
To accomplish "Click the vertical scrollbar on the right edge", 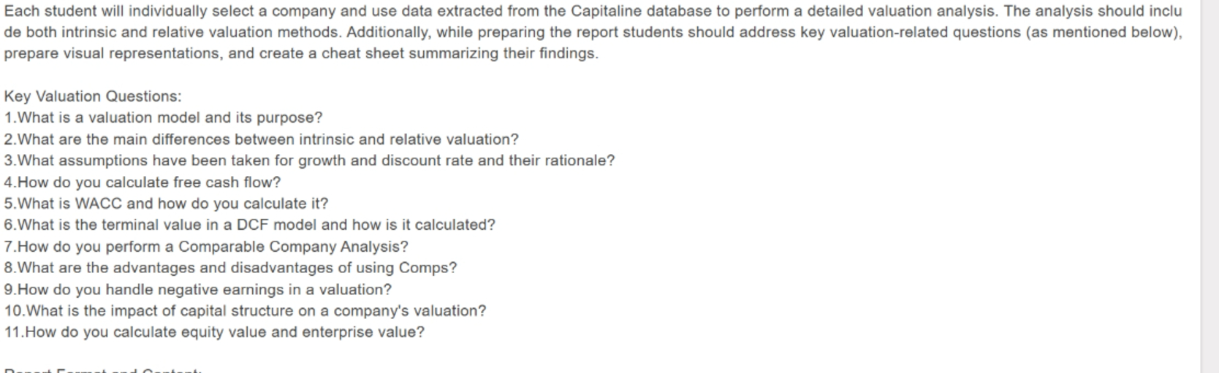I will coord(1209,186).
